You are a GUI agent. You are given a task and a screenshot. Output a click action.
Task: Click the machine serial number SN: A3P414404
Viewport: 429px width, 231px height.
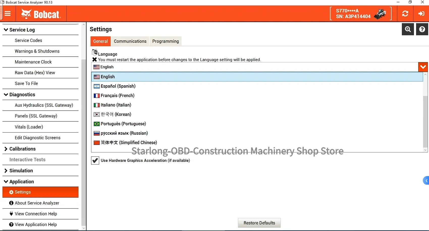click(353, 16)
